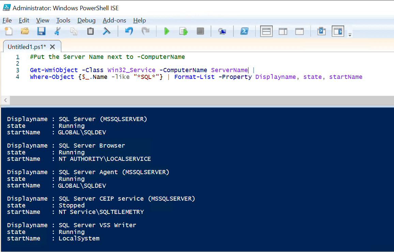Open the Debug menu
This screenshot has width=394, height=252.
pos(86,20)
